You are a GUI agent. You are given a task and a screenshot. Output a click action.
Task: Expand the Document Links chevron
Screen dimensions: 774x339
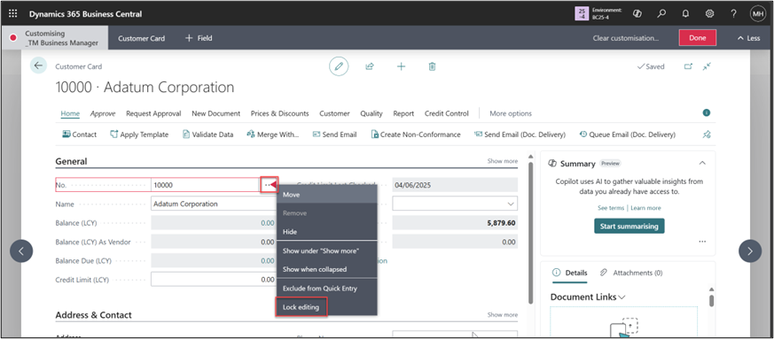click(622, 297)
